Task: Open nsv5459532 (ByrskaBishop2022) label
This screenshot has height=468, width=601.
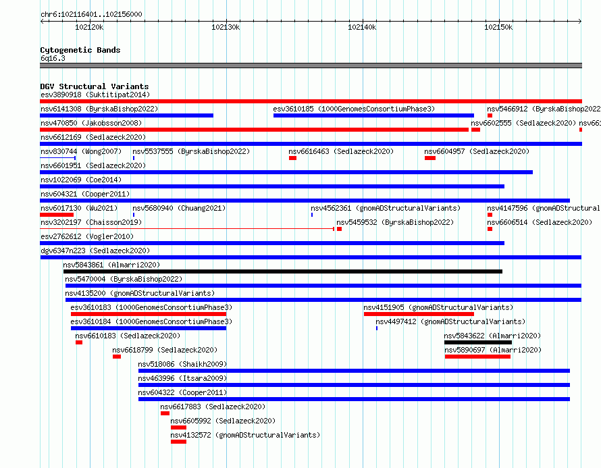Action: point(395,222)
